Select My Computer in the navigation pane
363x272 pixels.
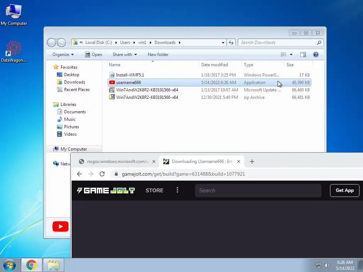coord(74,149)
